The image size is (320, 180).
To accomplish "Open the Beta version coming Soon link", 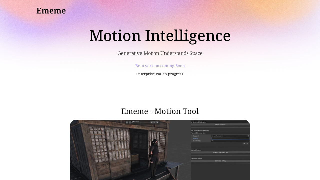I will coord(160,65).
